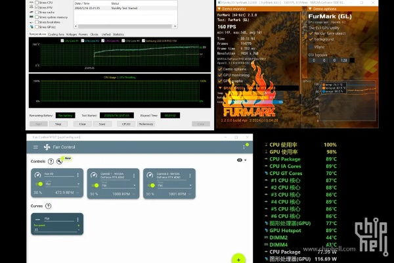The height and width of the screenshot is (263, 394).
Task: Toggle the GPU monitoring checkbox in FurMark
Action: click(221, 76)
